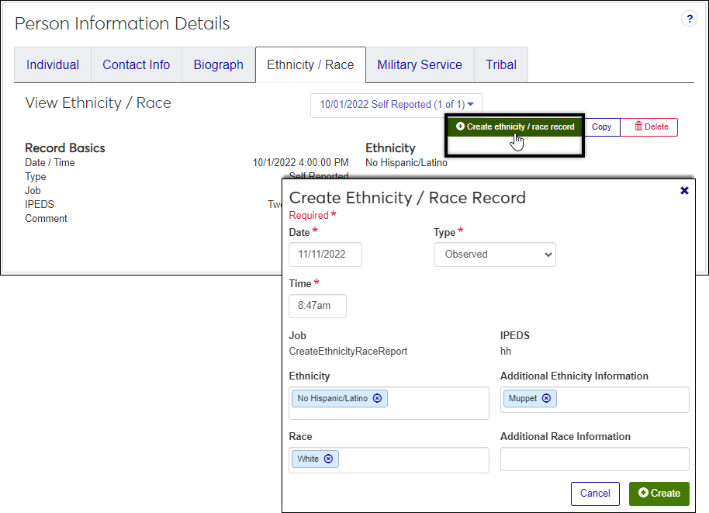
Task: Close the Create Ethnicity / Race dialog
Action: point(684,190)
